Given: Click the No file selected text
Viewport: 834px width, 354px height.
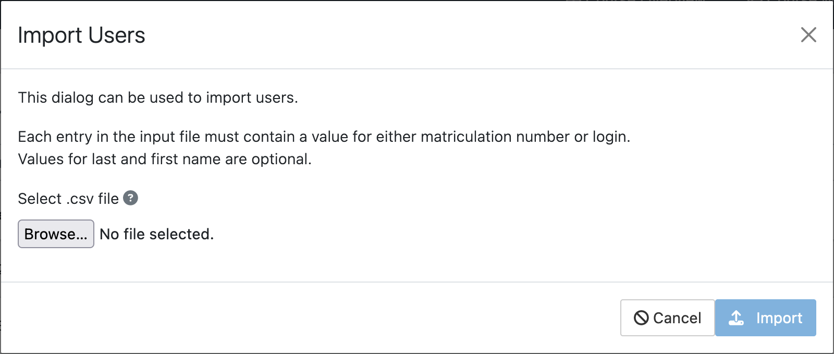Looking at the screenshot, I should 155,234.
